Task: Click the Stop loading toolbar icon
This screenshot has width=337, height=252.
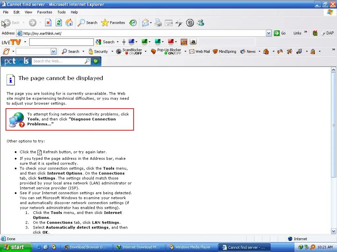Action: tap(48, 23)
